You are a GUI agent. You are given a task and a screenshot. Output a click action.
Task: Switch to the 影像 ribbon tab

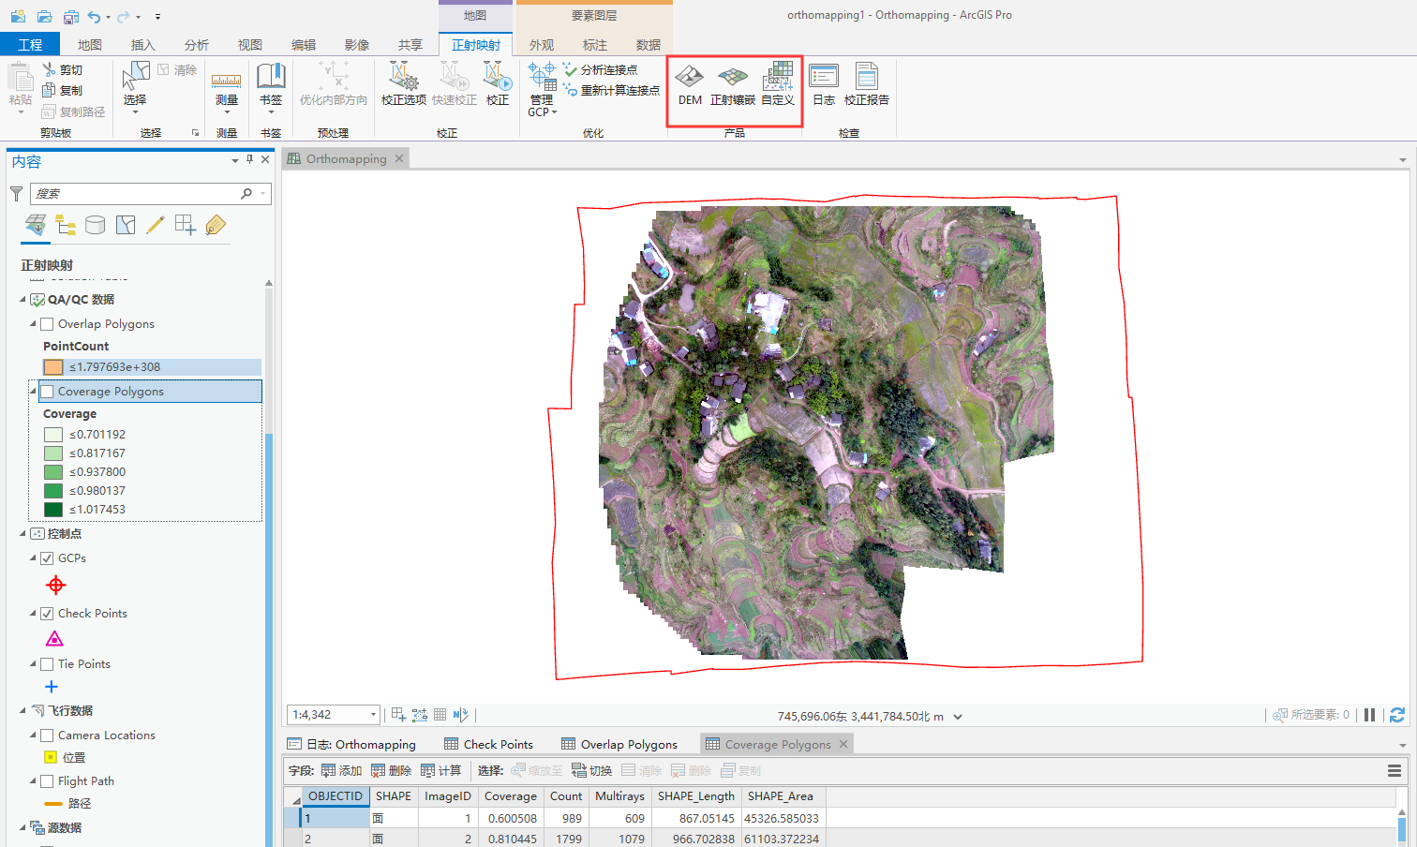point(356,43)
